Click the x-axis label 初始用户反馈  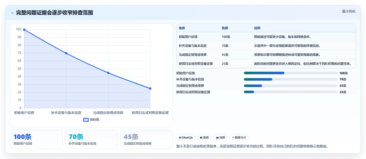(x=24, y=113)
